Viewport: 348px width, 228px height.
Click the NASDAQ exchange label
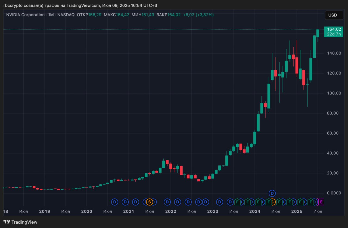coord(66,15)
